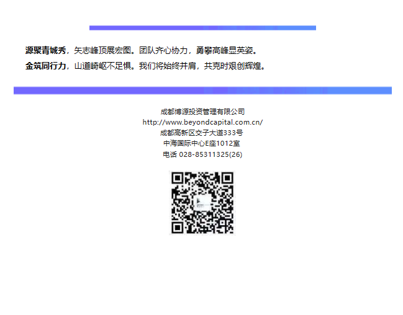Screen dimensions: 403x315
Task: Click the wide gradient divider above the company info
Action: click(202, 91)
